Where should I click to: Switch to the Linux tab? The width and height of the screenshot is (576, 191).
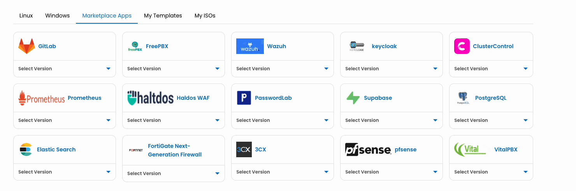pyautogui.click(x=26, y=16)
